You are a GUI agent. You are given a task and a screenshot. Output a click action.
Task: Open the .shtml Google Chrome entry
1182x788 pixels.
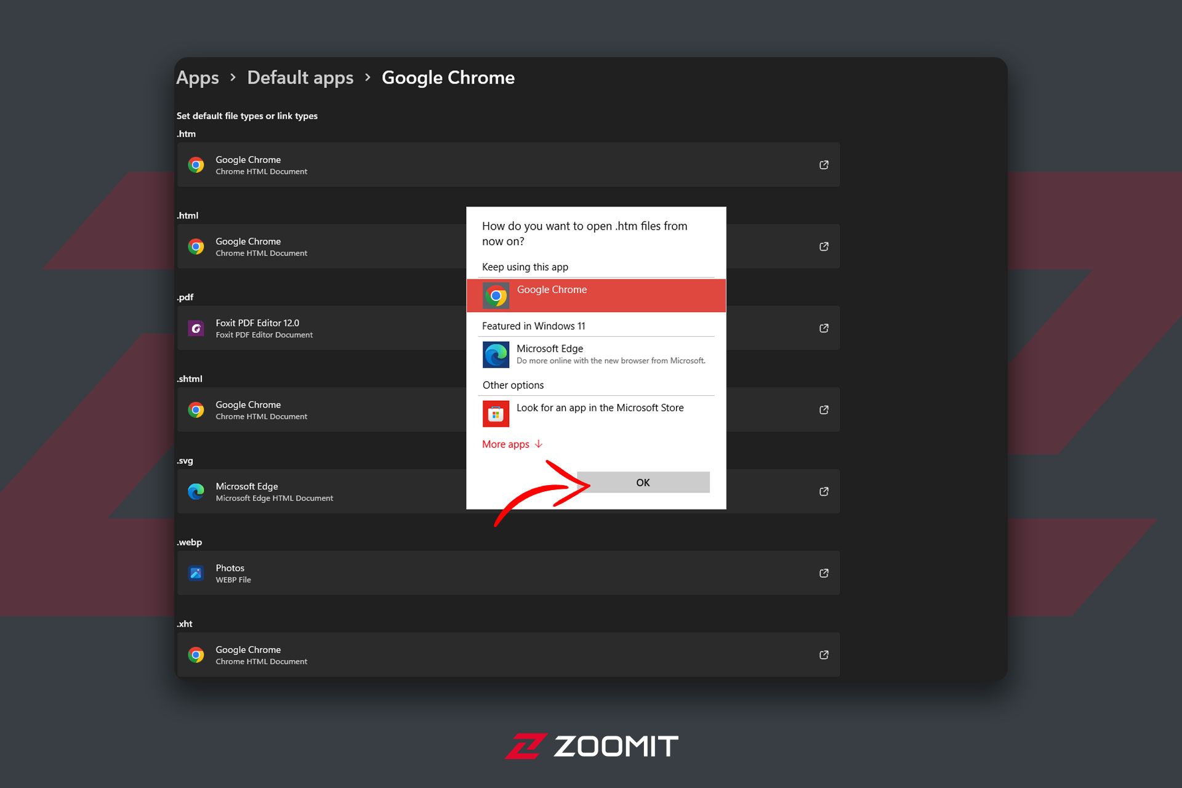[509, 410]
